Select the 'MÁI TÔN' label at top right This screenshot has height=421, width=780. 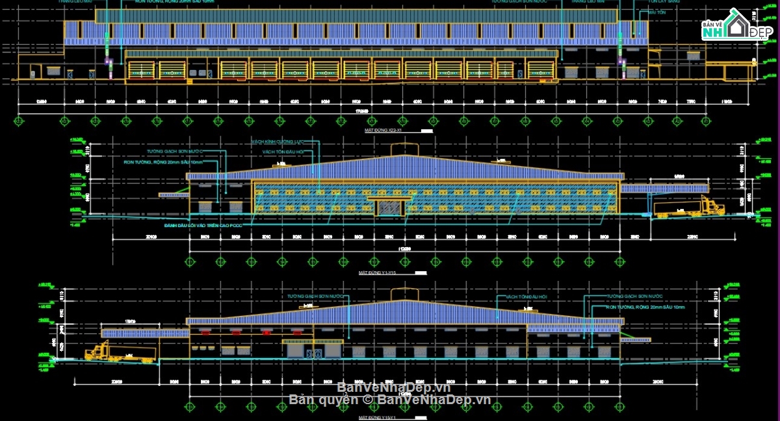tap(655, 12)
